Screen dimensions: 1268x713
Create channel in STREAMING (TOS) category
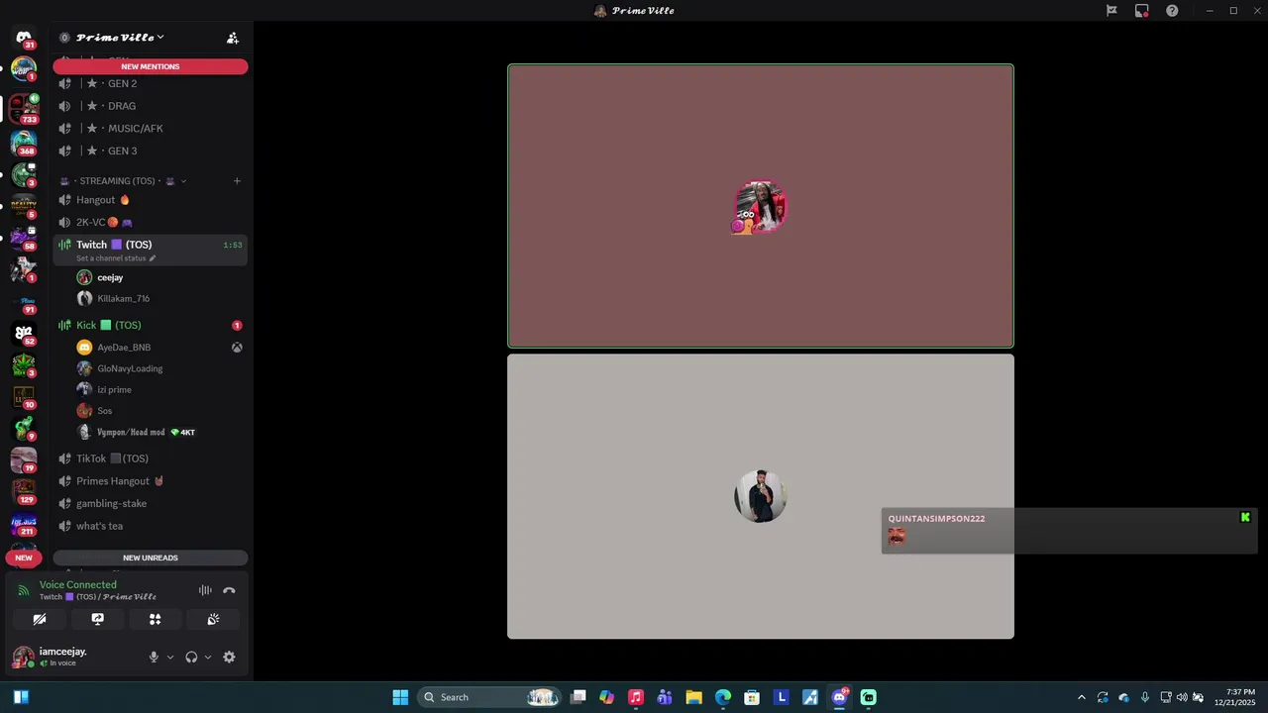coord(237,181)
